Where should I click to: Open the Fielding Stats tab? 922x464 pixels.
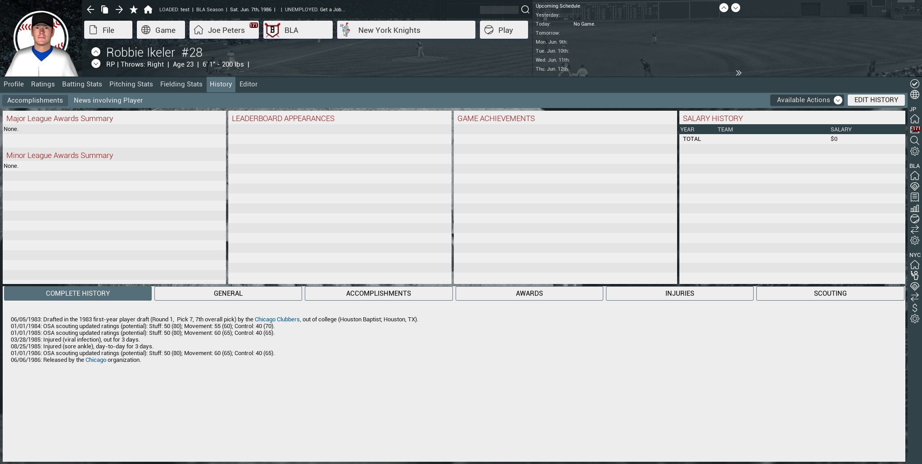pyautogui.click(x=181, y=84)
